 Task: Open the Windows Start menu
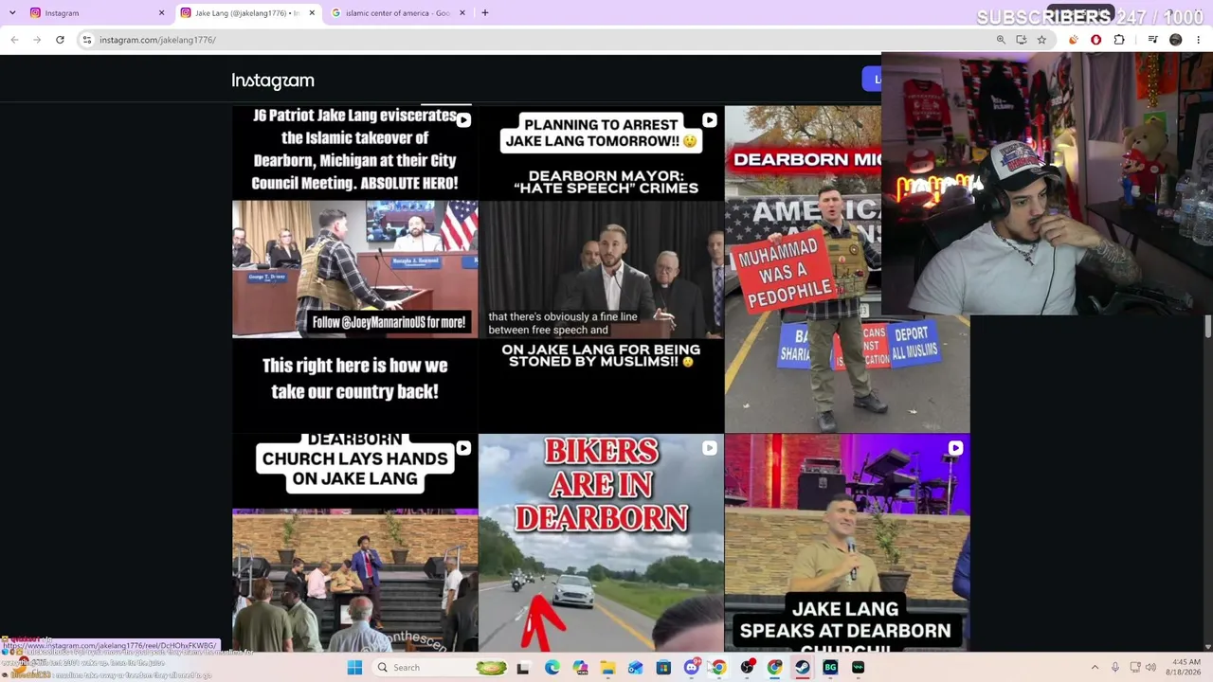click(x=354, y=668)
